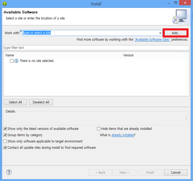Close the Install dialog window

pos(185,3)
